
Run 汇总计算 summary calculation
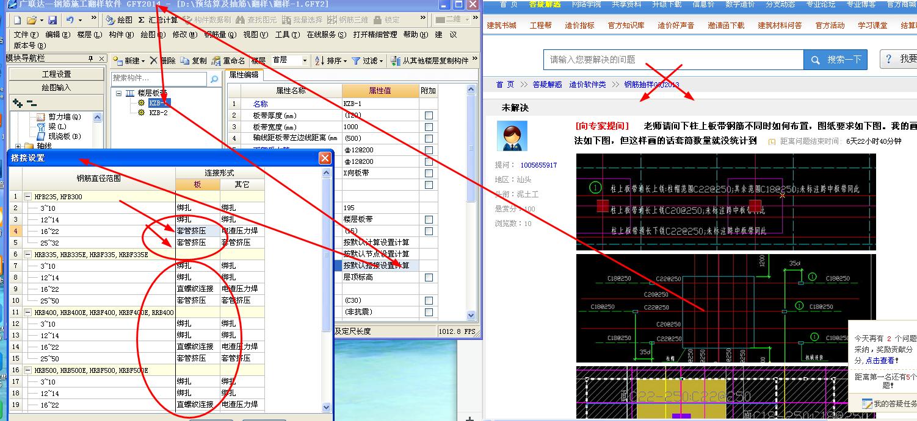coord(158,20)
